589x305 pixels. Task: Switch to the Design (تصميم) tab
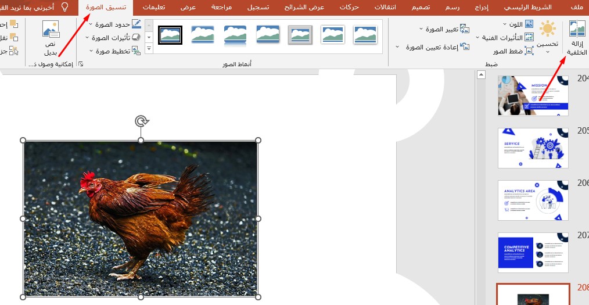click(x=421, y=7)
